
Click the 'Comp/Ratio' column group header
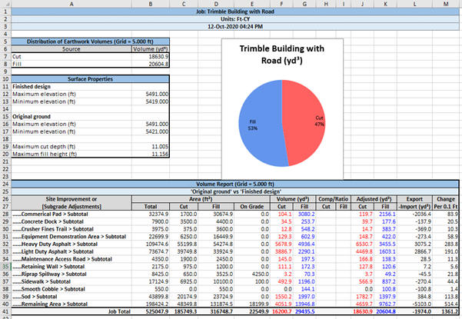(x=334, y=199)
